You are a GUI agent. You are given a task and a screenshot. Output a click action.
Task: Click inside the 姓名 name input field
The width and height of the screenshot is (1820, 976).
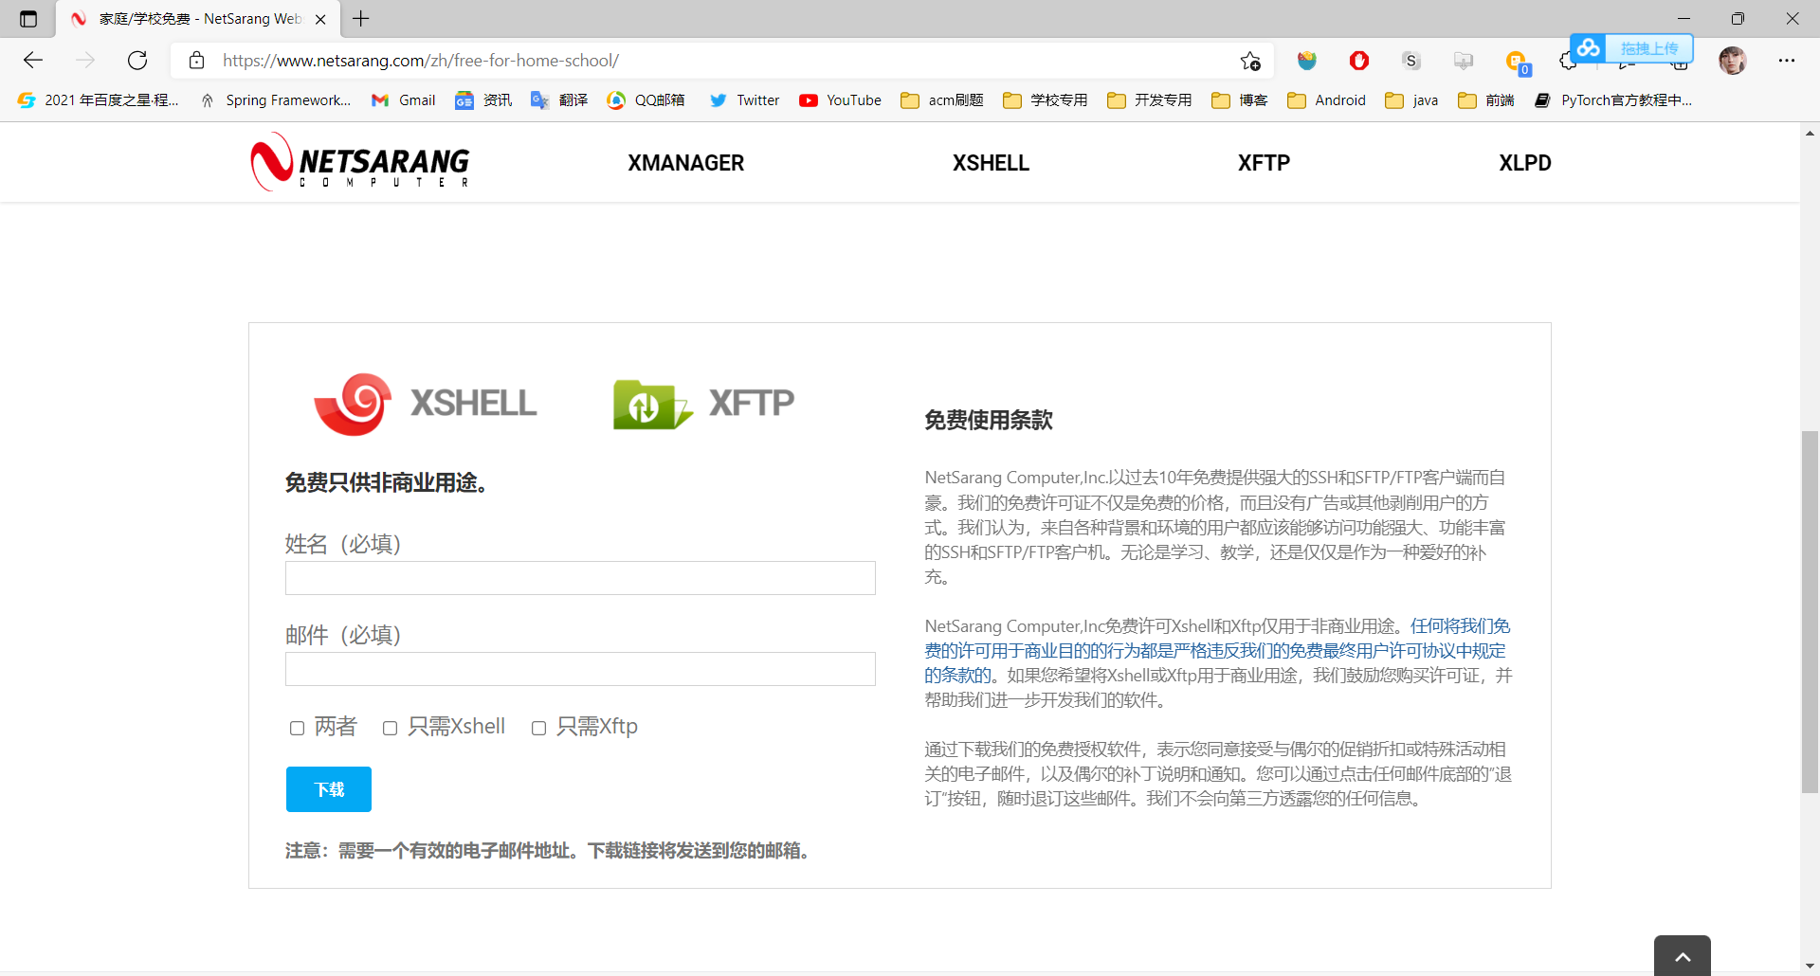pos(579,577)
